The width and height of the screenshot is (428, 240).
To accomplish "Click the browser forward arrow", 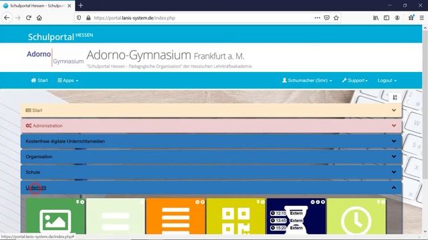I will [18, 18].
